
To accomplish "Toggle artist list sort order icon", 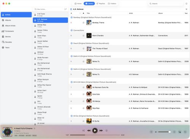I will 65,9.
